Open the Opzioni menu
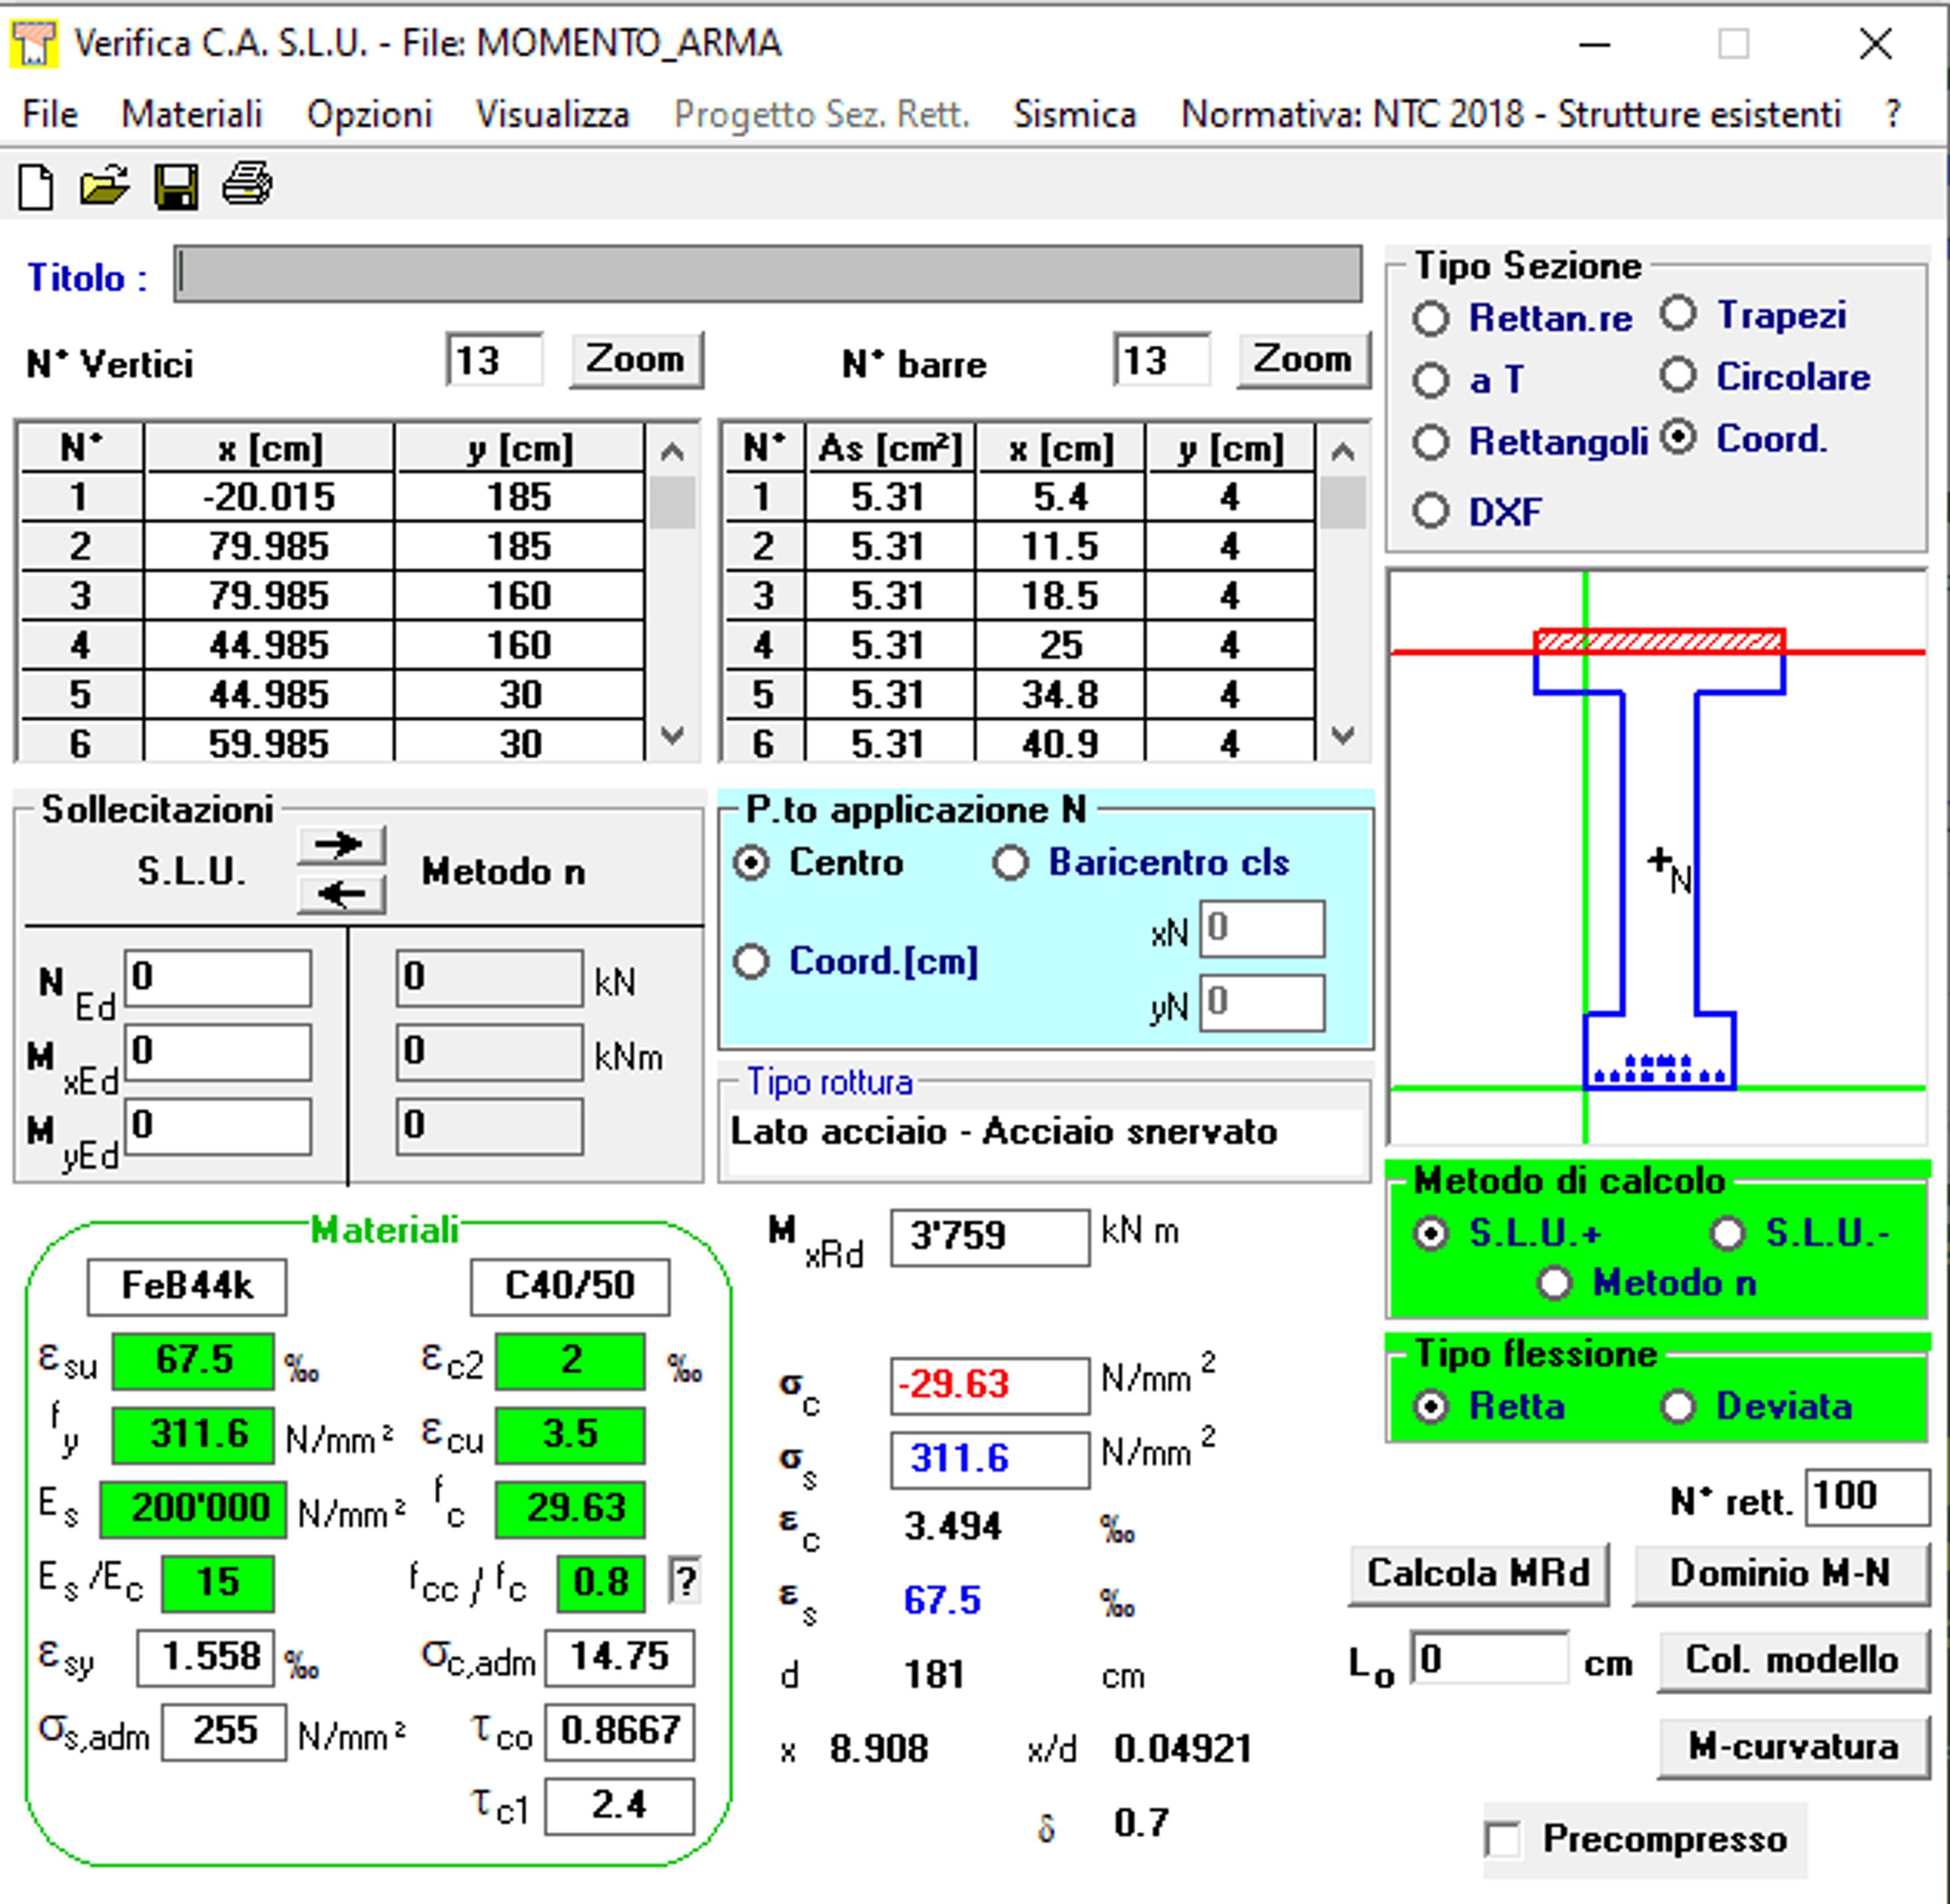This screenshot has height=1904, width=1950. click(369, 115)
